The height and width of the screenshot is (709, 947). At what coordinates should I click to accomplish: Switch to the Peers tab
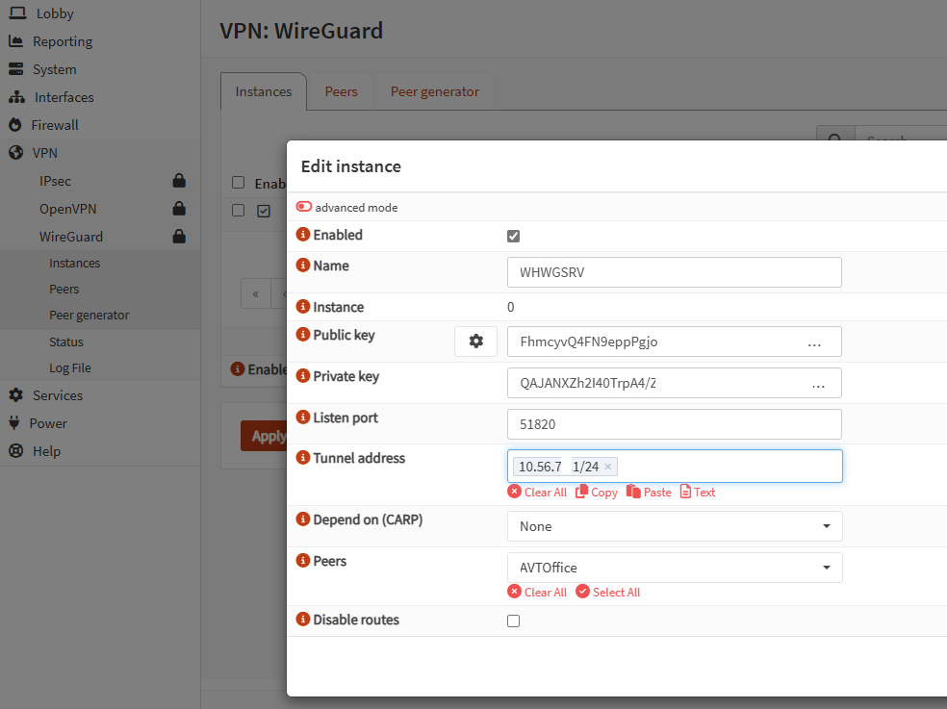tap(342, 91)
